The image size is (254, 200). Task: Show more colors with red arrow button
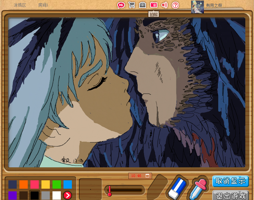[x=68, y=195]
